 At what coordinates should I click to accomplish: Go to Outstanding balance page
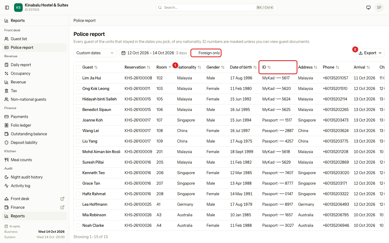point(35,134)
